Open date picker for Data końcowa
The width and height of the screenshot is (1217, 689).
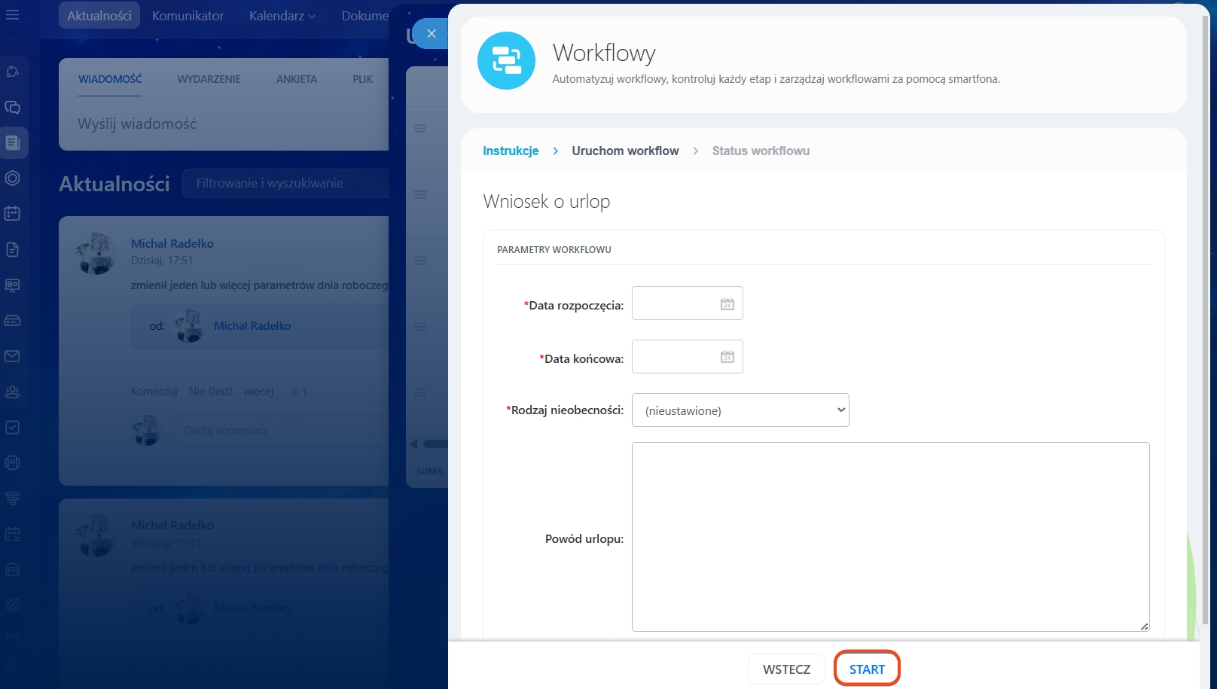point(727,357)
